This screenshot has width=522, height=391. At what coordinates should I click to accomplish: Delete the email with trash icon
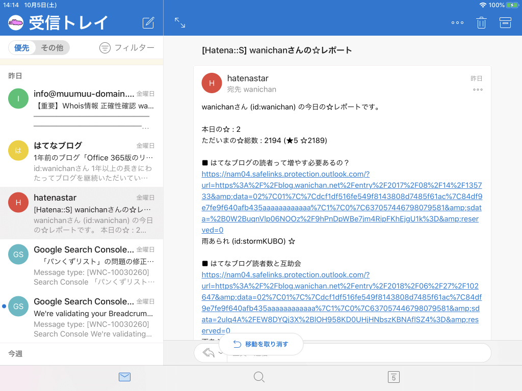click(x=481, y=22)
